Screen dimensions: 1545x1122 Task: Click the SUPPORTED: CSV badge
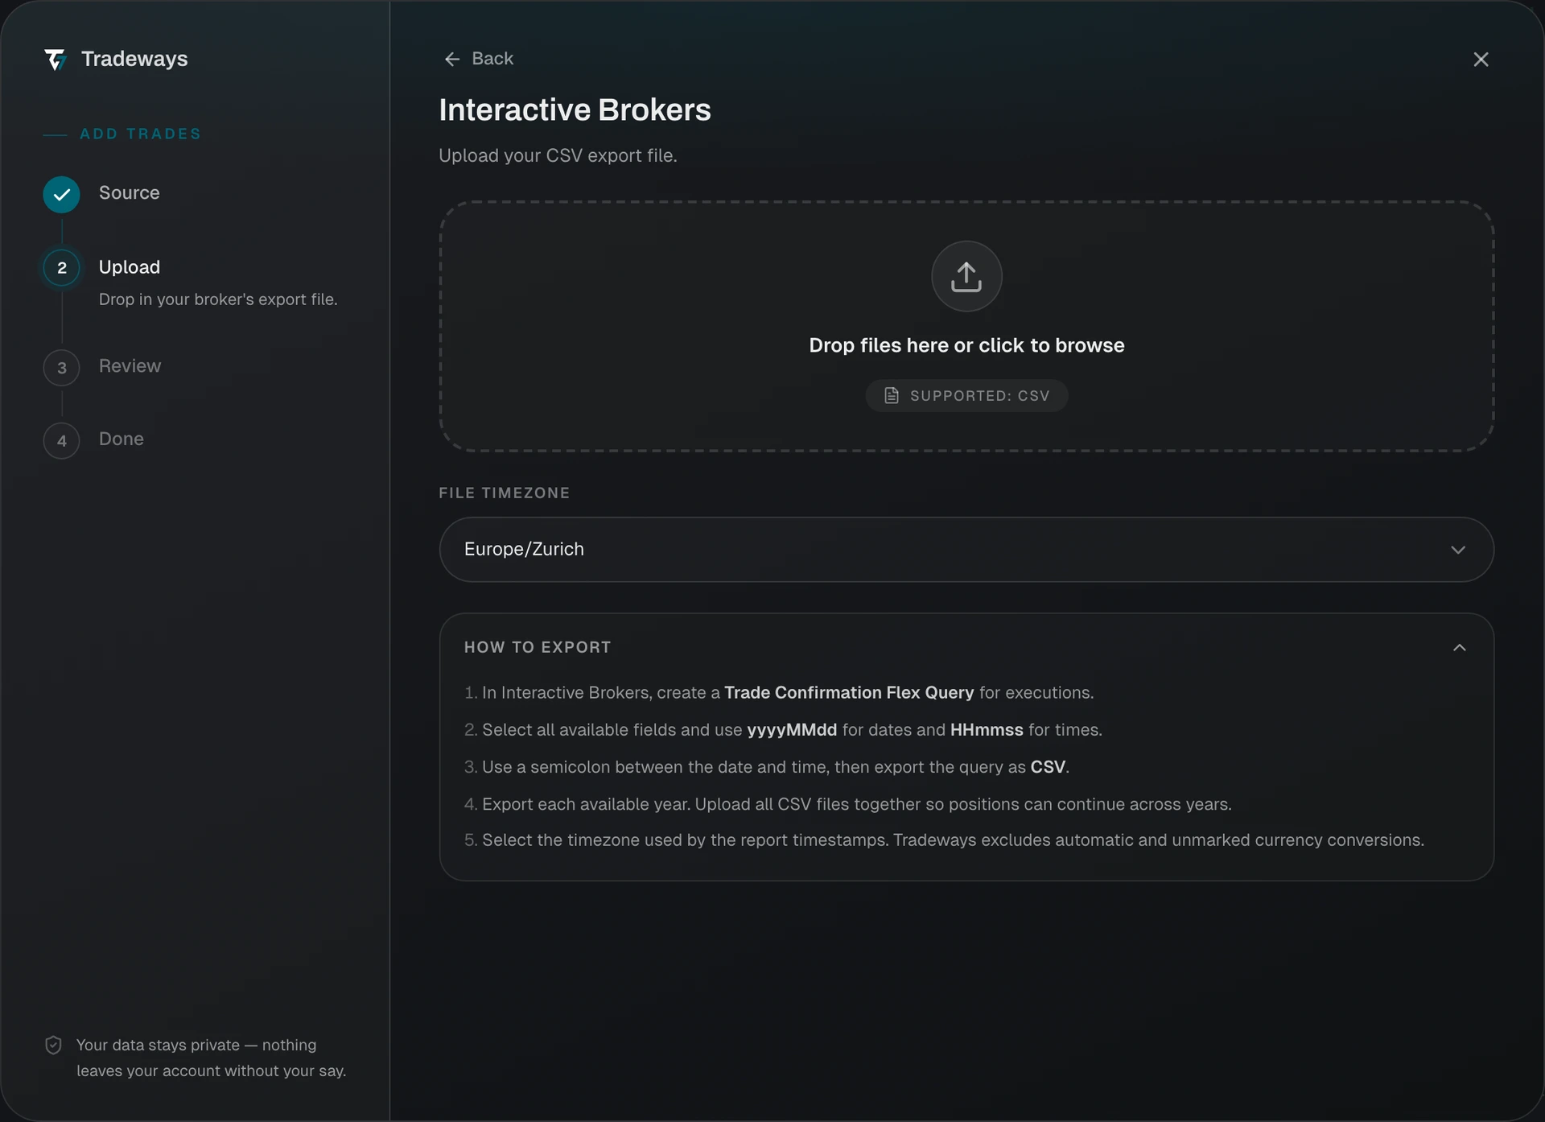click(966, 395)
